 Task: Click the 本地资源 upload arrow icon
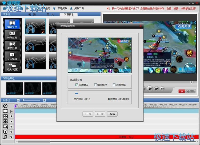point(54,8)
